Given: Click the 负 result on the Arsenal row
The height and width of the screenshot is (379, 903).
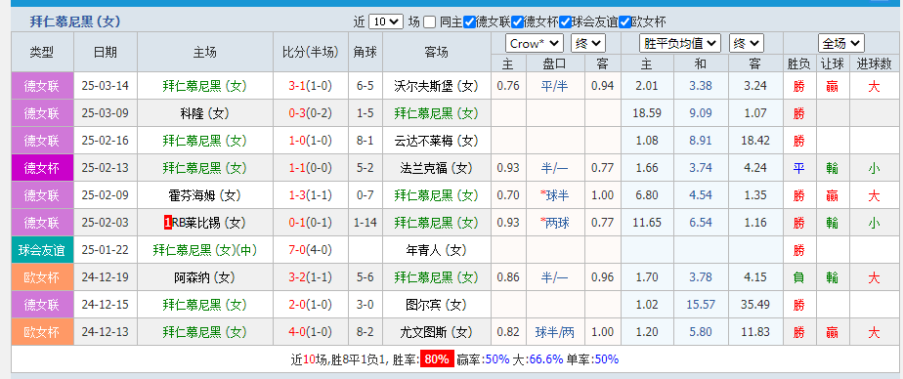Looking at the screenshot, I should (798, 277).
